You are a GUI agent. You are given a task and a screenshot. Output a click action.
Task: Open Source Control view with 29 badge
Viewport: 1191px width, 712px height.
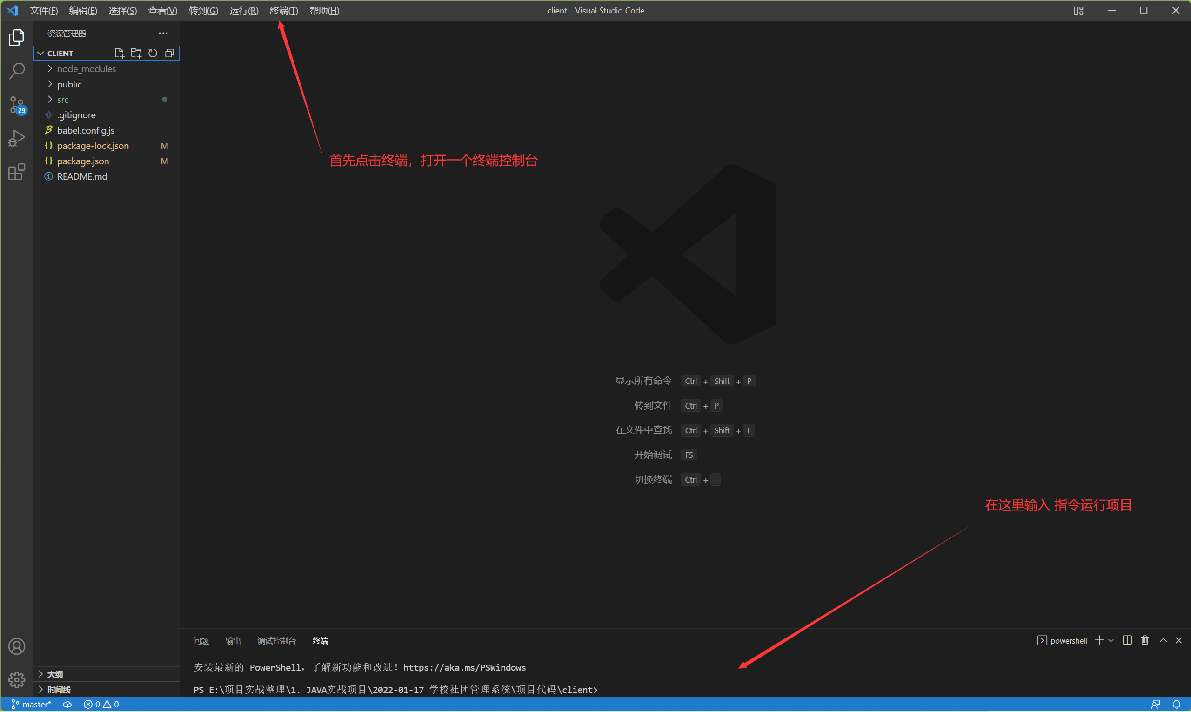point(17,105)
